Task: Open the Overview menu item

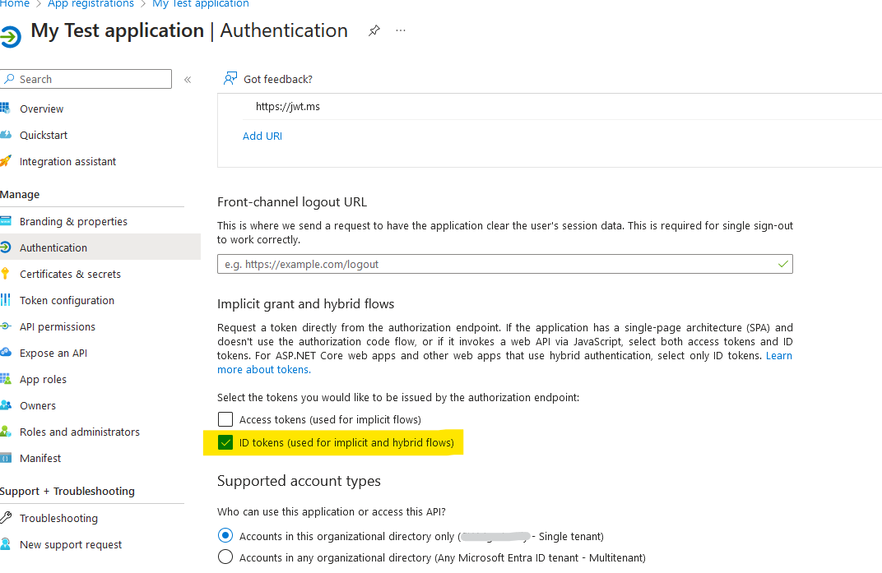Action: tap(41, 109)
